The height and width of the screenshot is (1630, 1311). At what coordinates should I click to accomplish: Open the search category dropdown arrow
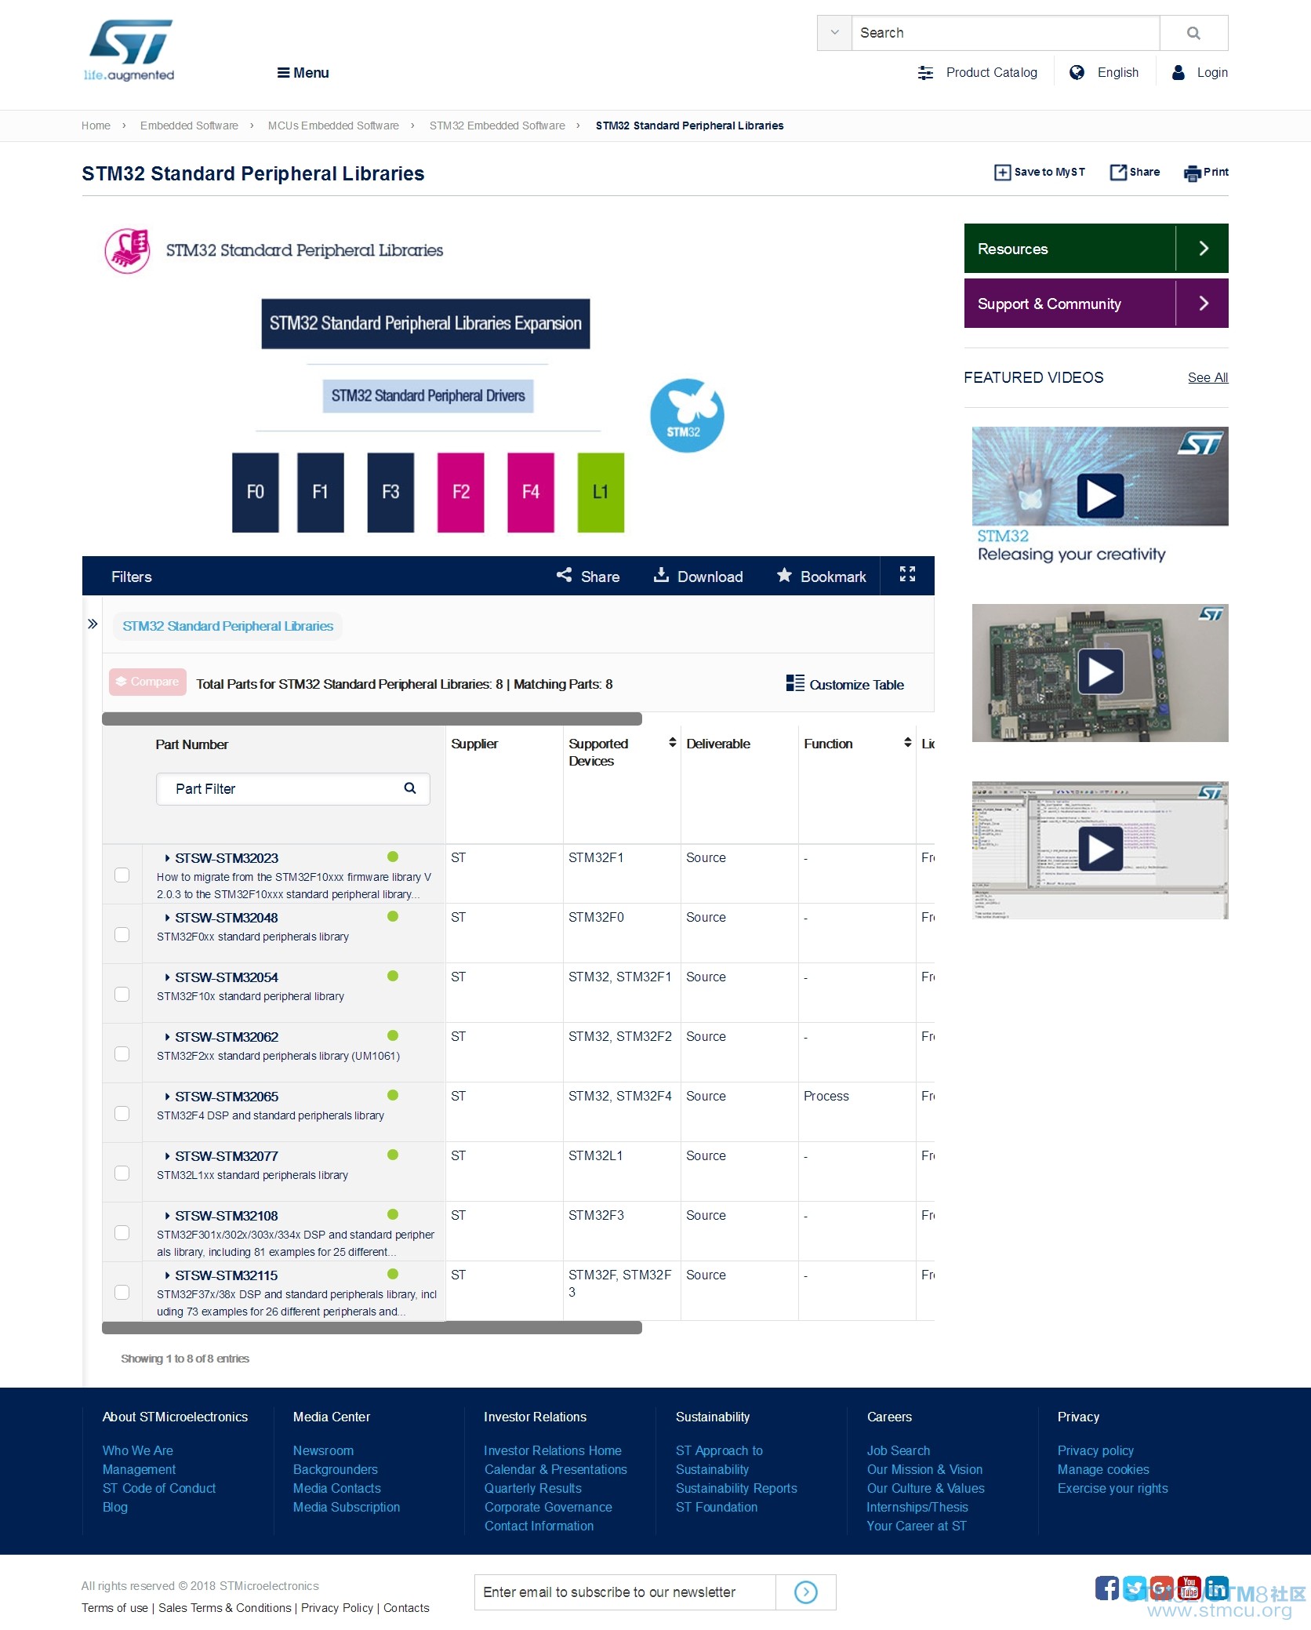point(834,33)
